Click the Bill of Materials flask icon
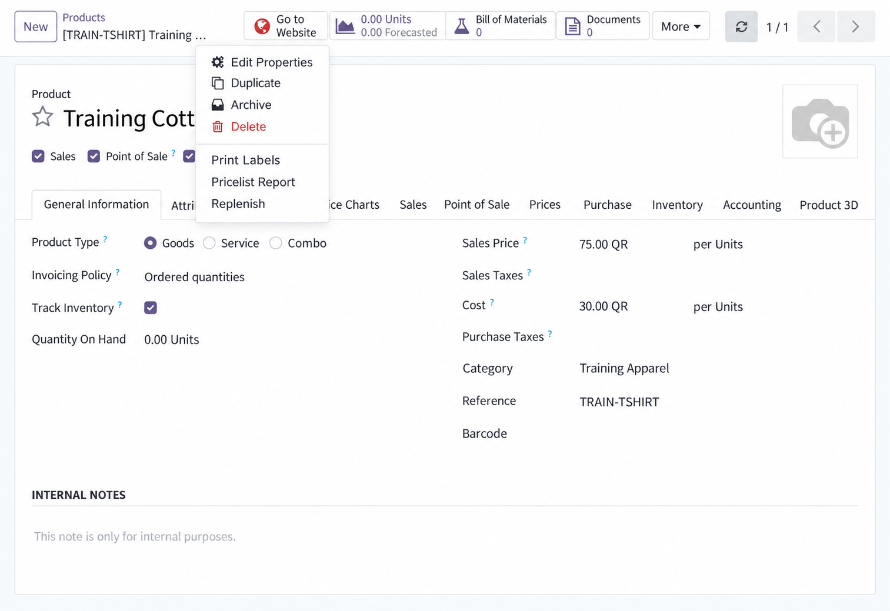This screenshot has width=890, height=611. coord(462,26)
